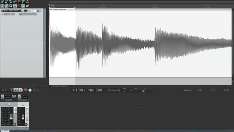The image size is (234, 132).
Task: Toggle Snap in the toolbar
Action: tap(23, 6)
